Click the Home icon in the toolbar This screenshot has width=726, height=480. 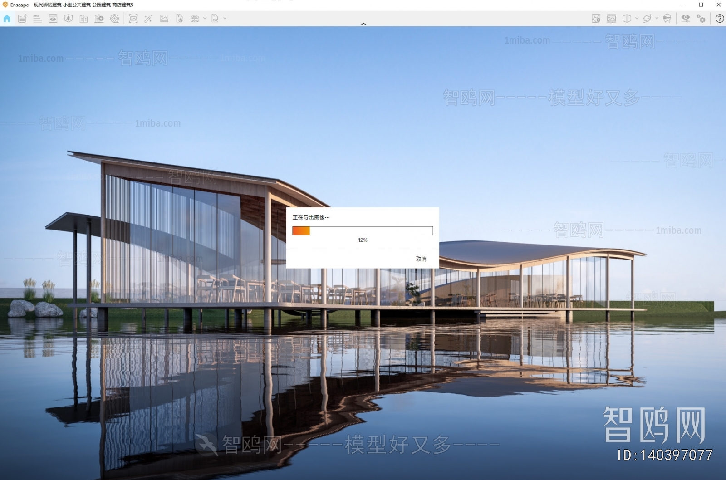pos(7,19)
